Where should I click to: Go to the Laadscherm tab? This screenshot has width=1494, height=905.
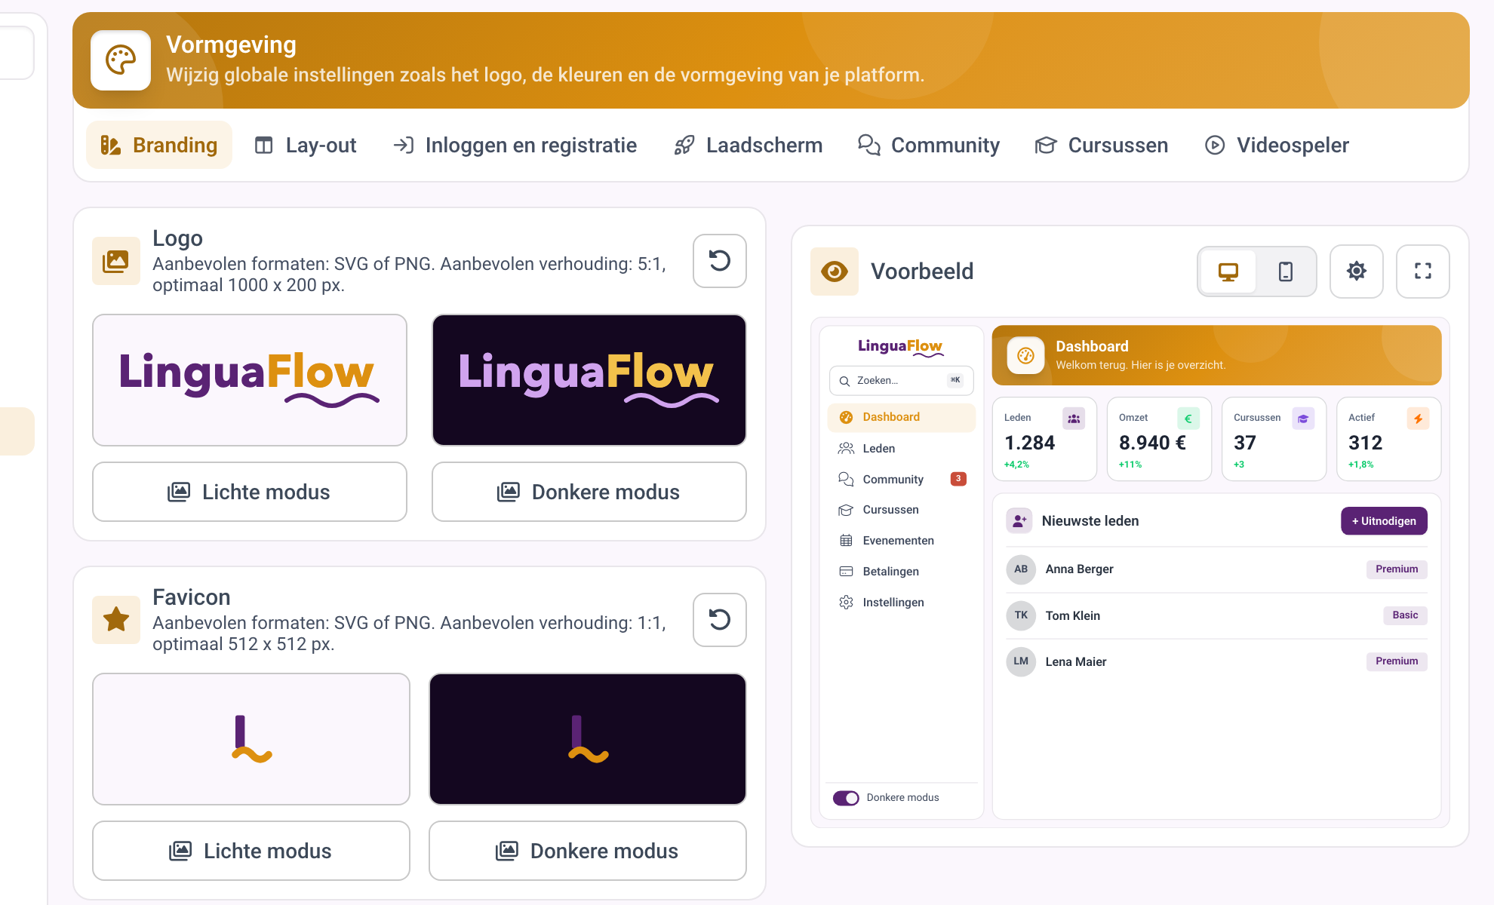(749, 145)
